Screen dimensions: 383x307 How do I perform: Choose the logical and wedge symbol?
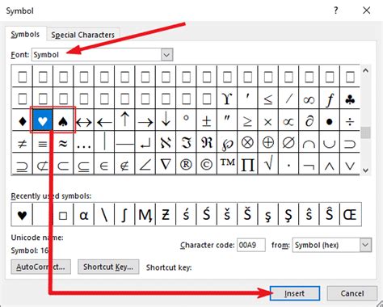[330, 164]
